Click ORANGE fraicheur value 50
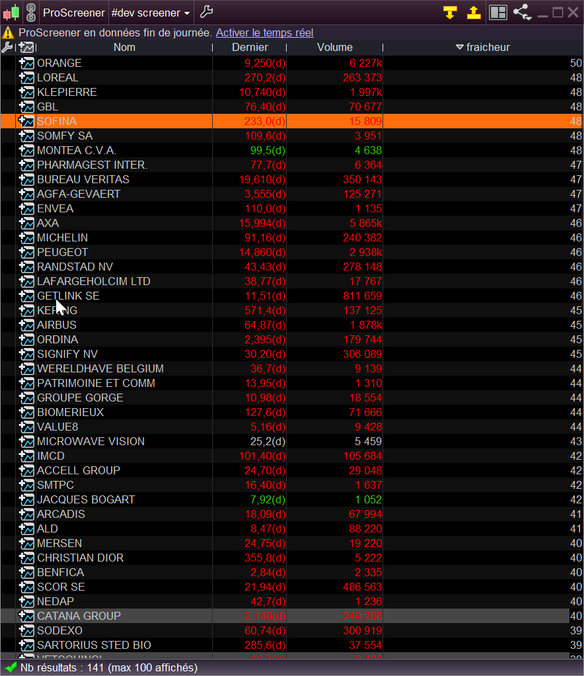The image size is (584, 676). [576, 63]
